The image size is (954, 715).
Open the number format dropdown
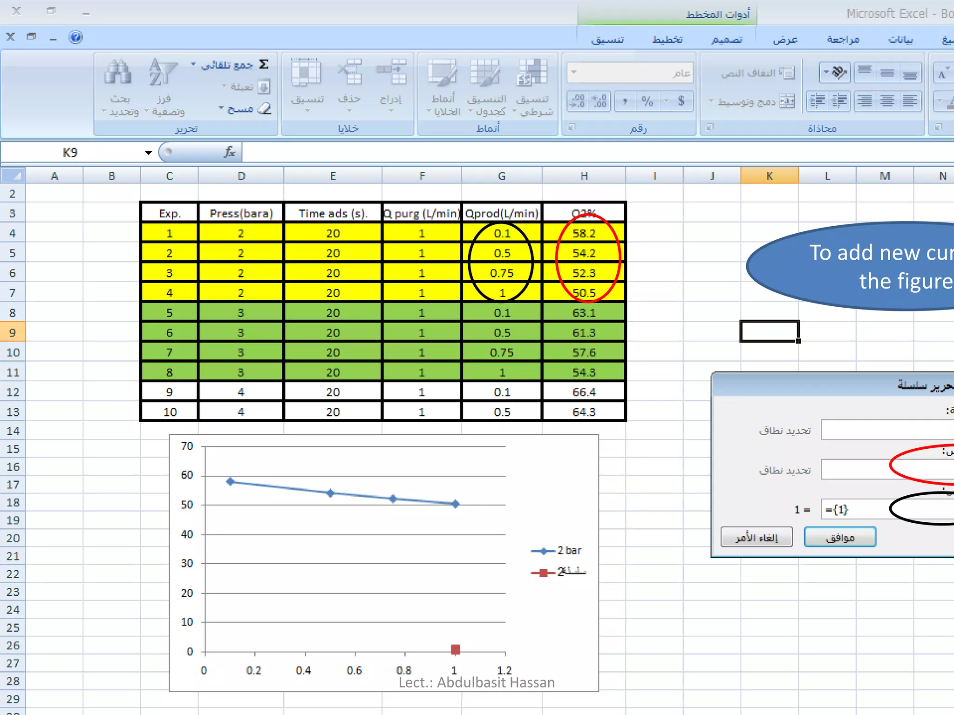(574, 73)
